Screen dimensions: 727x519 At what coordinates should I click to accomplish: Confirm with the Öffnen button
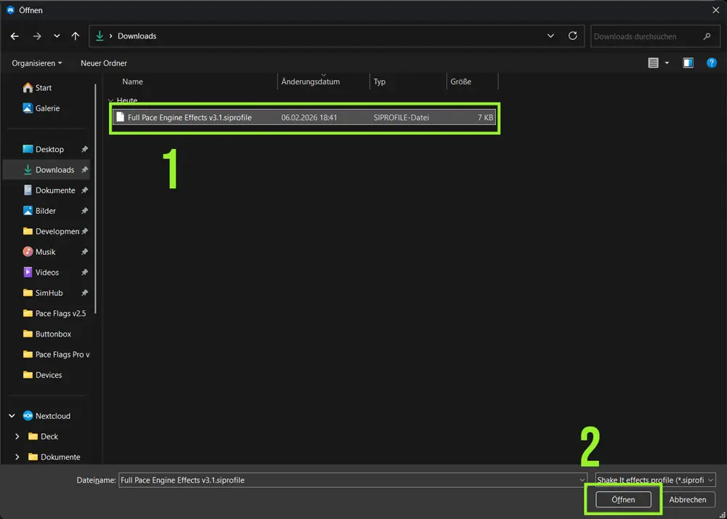[623, 499]
